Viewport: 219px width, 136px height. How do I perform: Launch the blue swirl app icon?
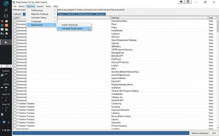coord(2,25)
